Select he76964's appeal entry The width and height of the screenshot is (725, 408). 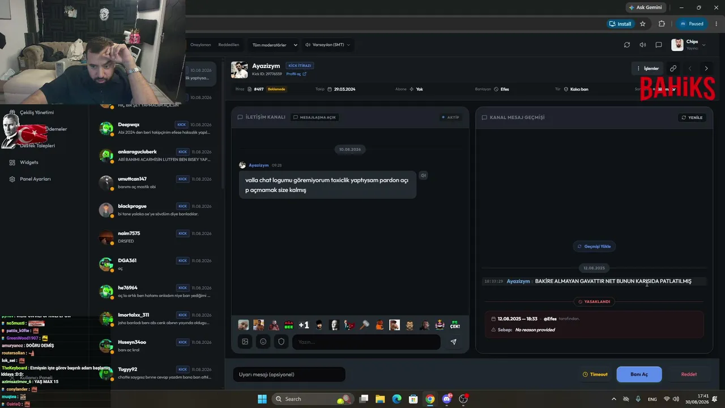156,292
